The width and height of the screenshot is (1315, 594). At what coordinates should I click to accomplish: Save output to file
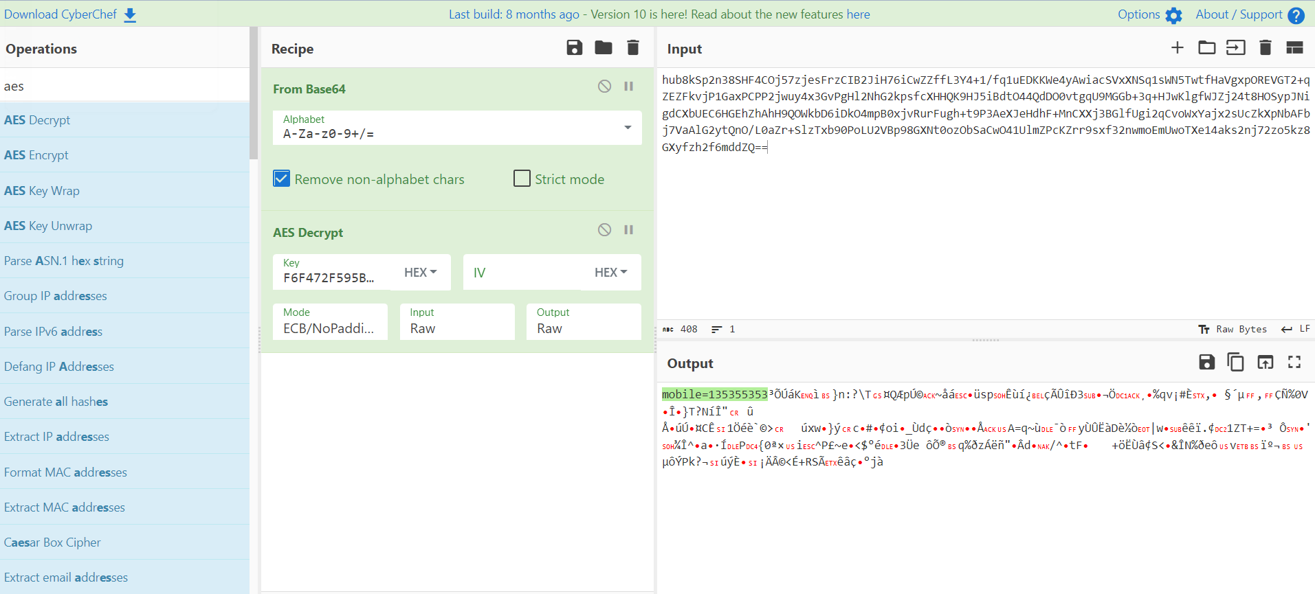click(x=1206, y=362)
